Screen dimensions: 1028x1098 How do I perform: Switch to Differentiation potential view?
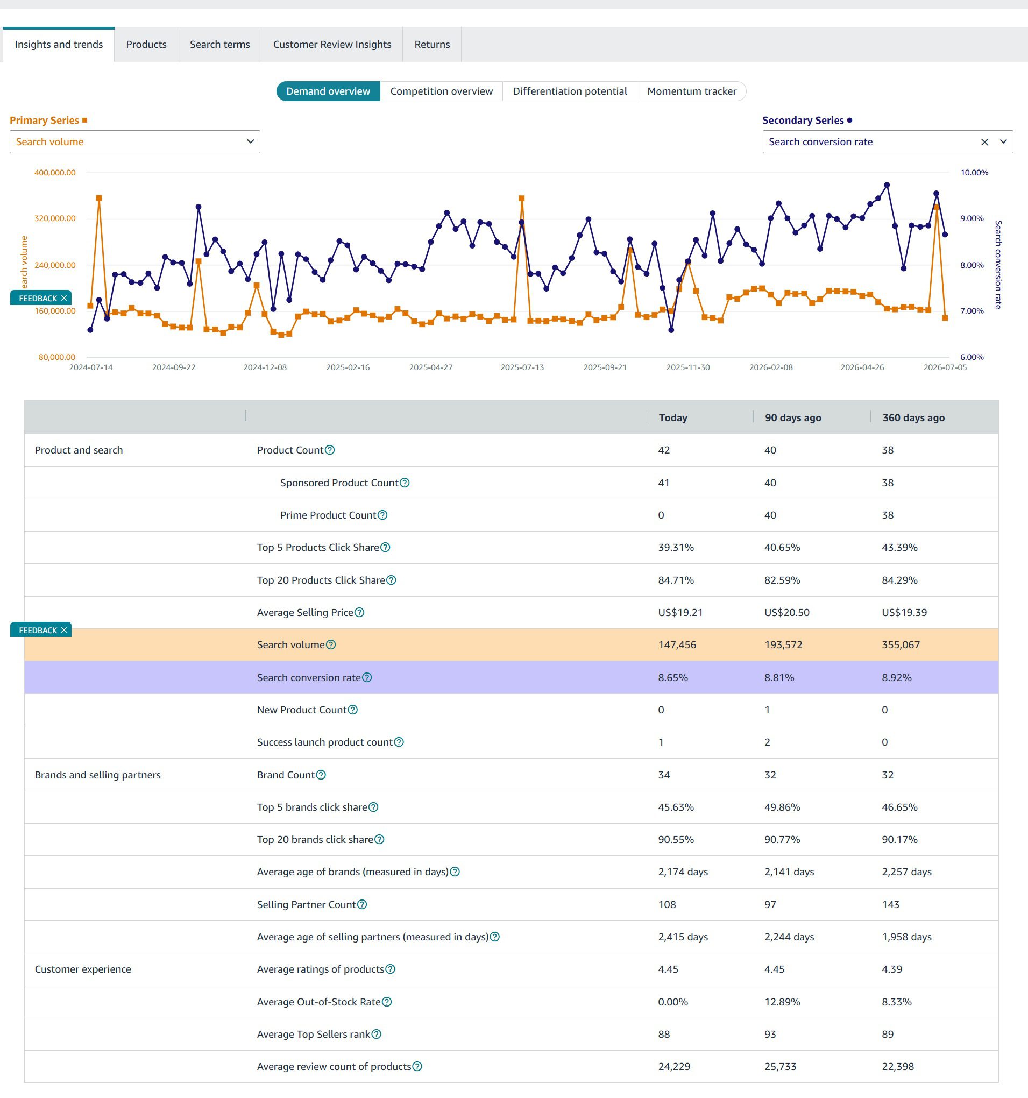point(570,91)
